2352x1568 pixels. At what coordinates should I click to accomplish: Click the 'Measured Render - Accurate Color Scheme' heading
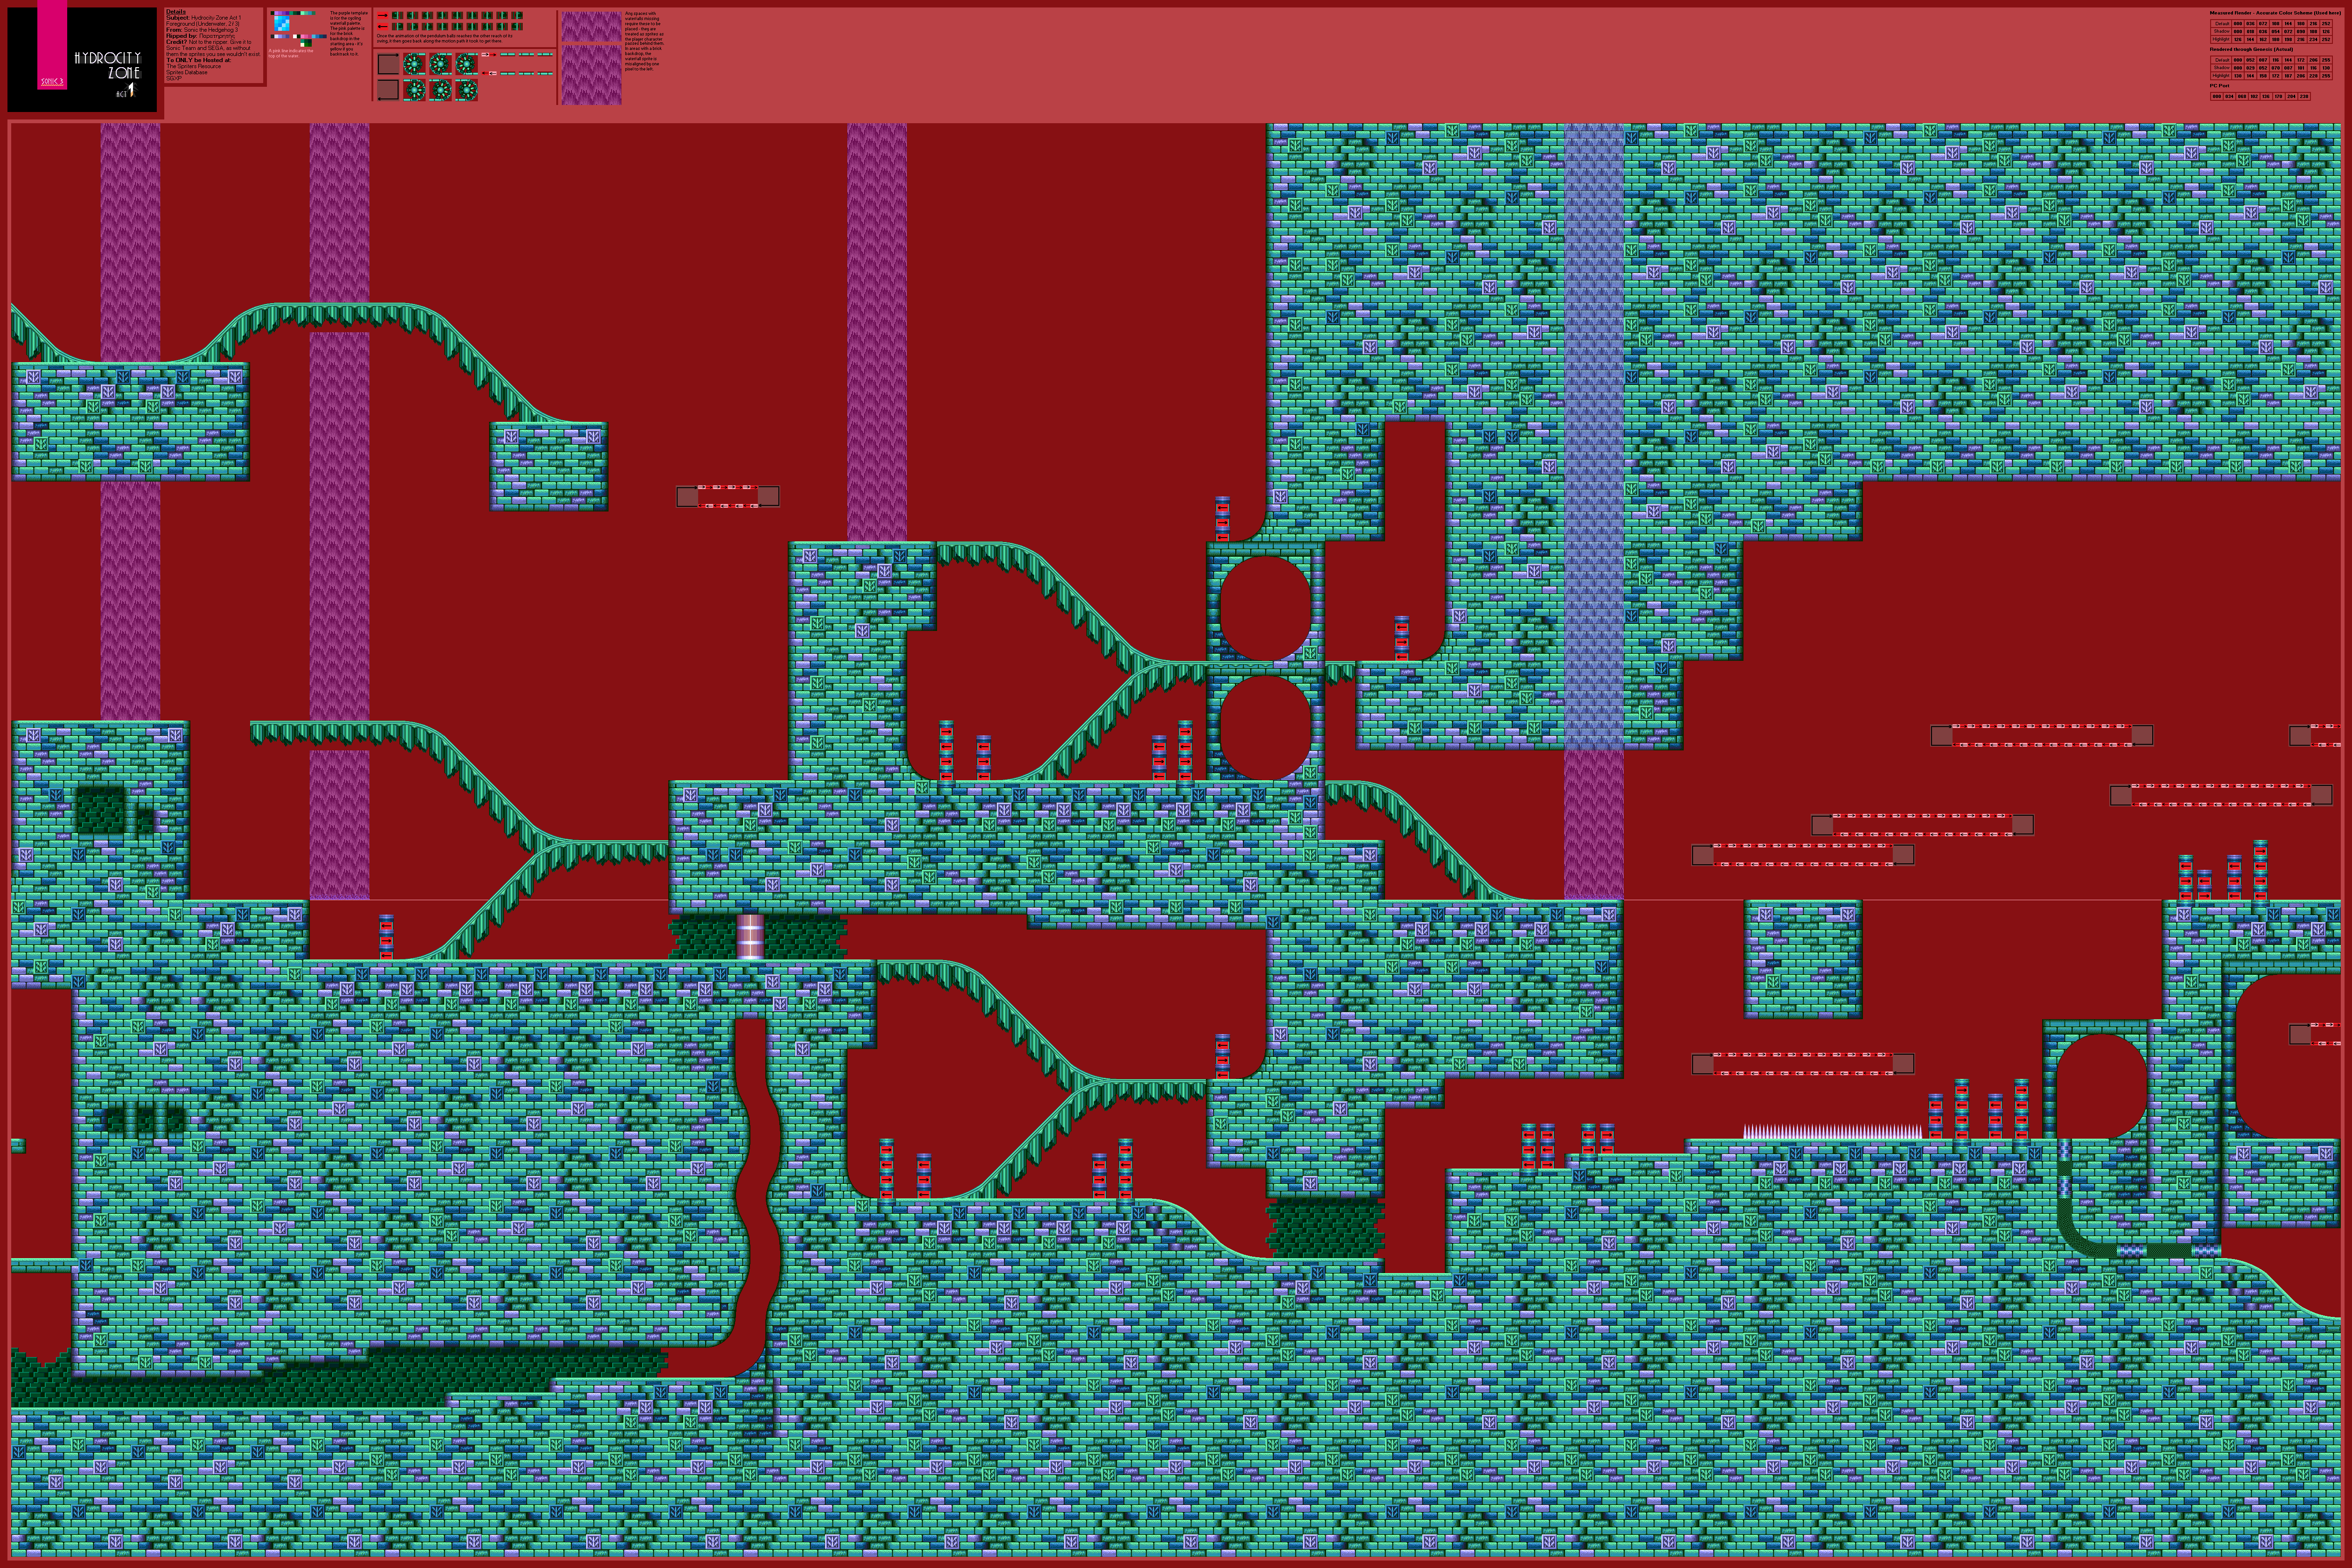2276,13
